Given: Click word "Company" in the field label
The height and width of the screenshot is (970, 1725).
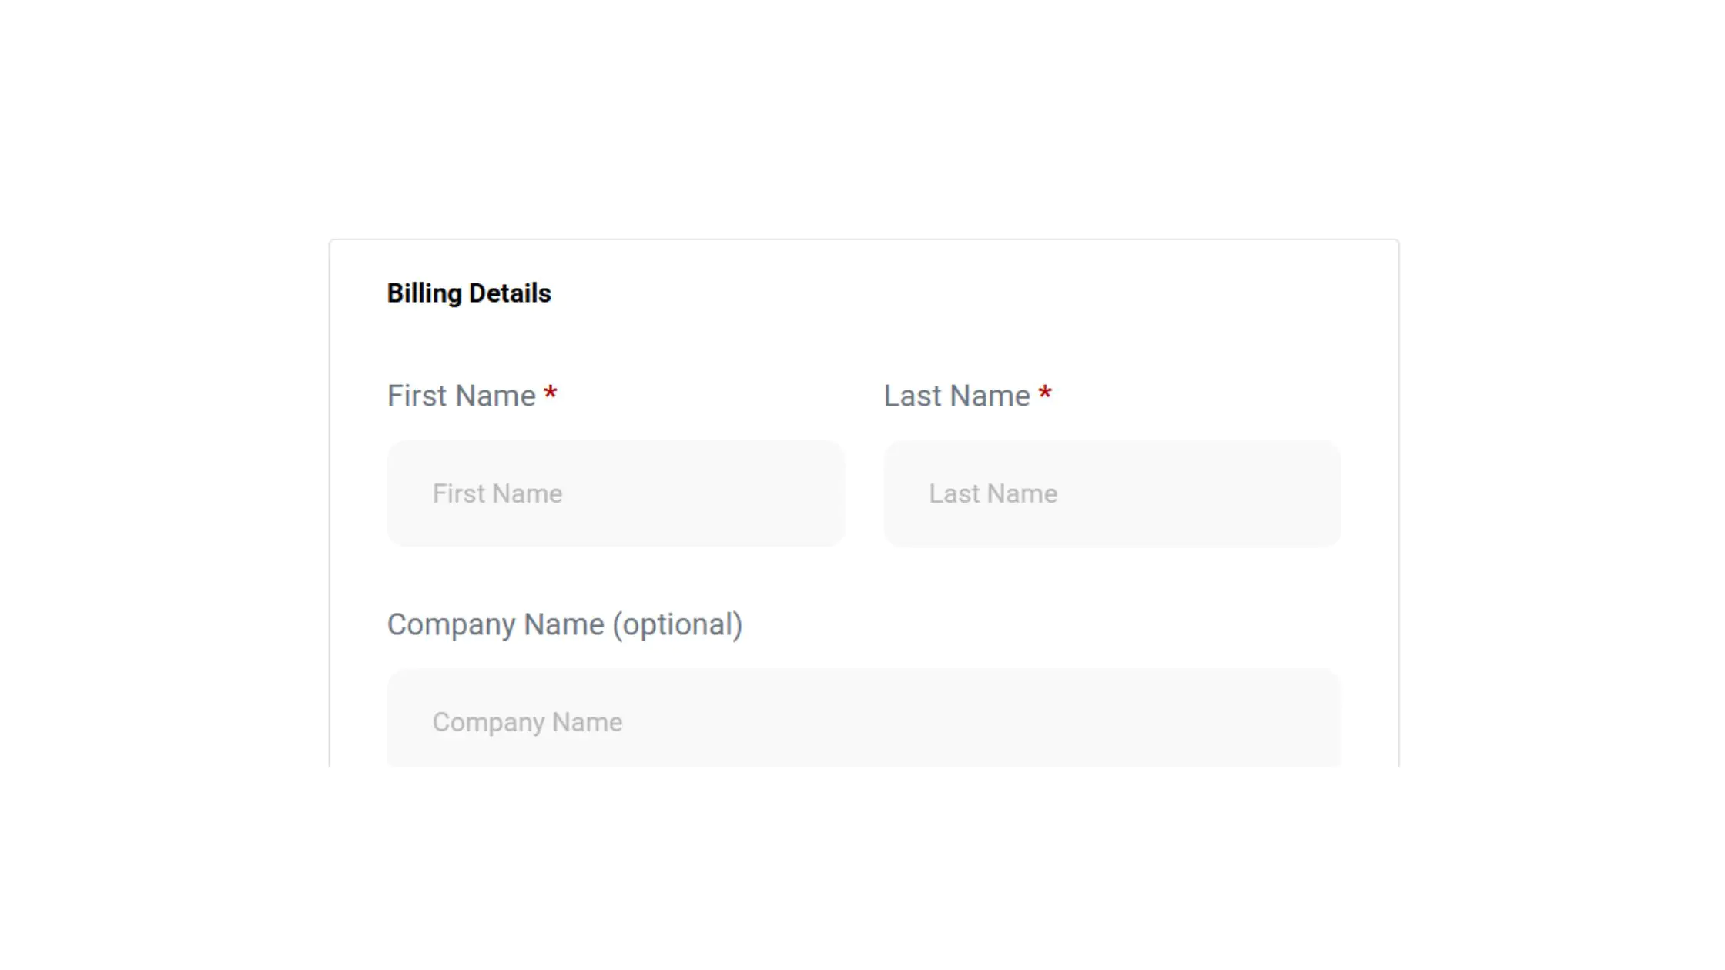Looking at the screenshot, I should [451, 624].
